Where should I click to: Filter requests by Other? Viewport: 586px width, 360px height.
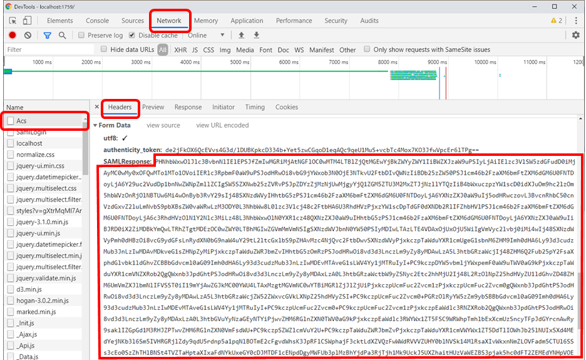tap(347, 49)
